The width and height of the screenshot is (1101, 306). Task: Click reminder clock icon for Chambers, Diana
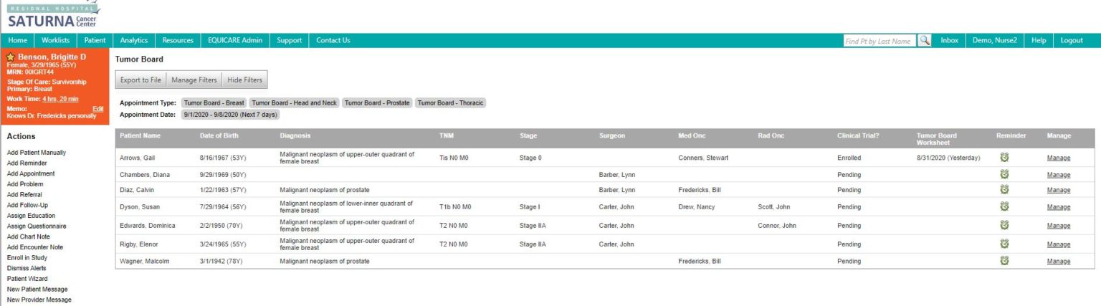[1004, 174]
